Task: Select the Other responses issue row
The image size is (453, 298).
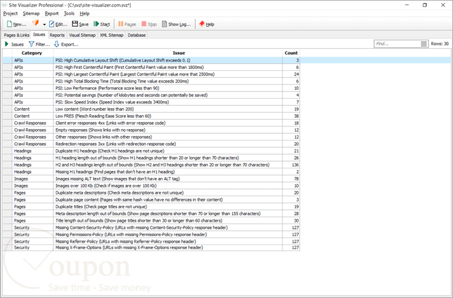Action: point(151,137)
